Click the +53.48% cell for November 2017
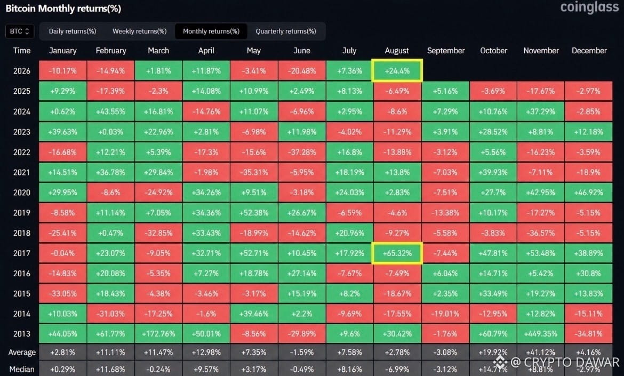 click(541, 253)
